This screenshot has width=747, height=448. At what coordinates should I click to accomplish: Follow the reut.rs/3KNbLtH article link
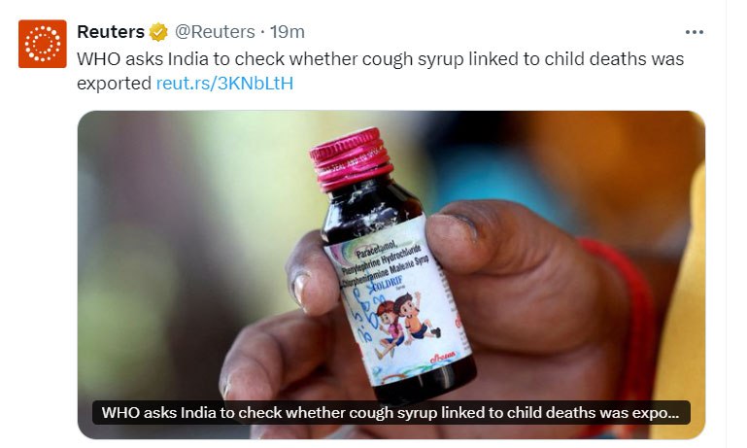(x=224, y=84)
